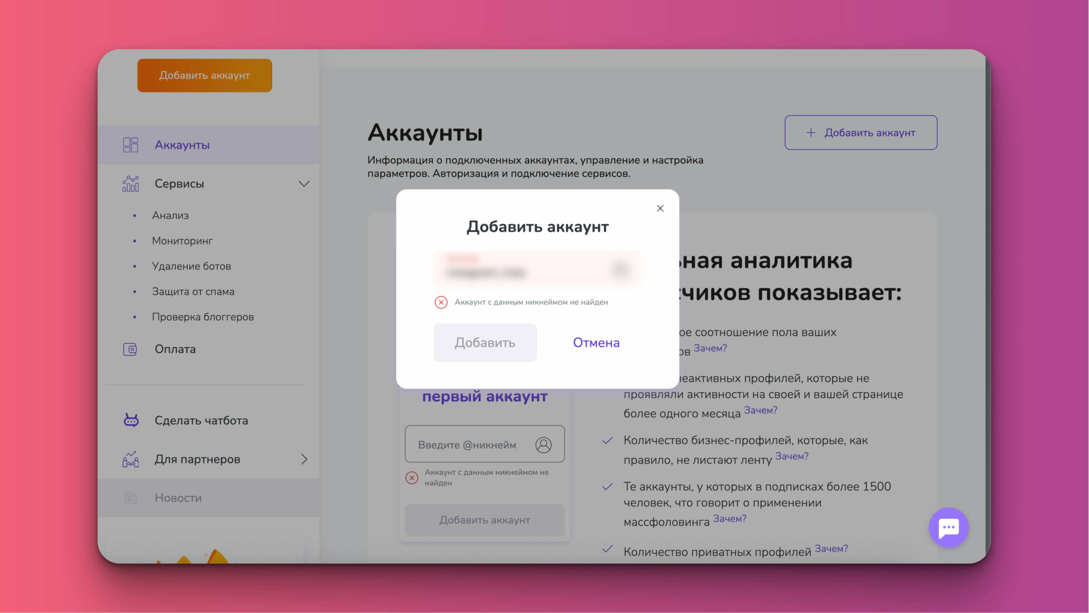Viewport: 1089px width, 613px height.
Task: Click the outlined + Добавить аккаунт button
Action: click(861, 133)
